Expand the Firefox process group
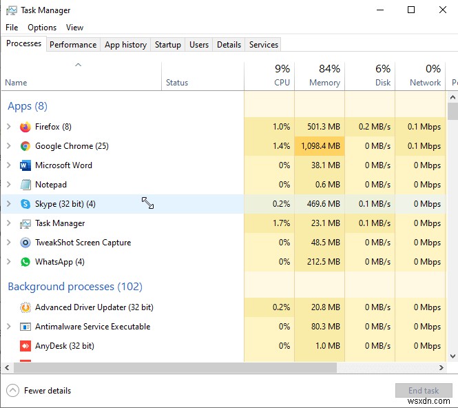The image size is (458, 408). pos(9,127)
